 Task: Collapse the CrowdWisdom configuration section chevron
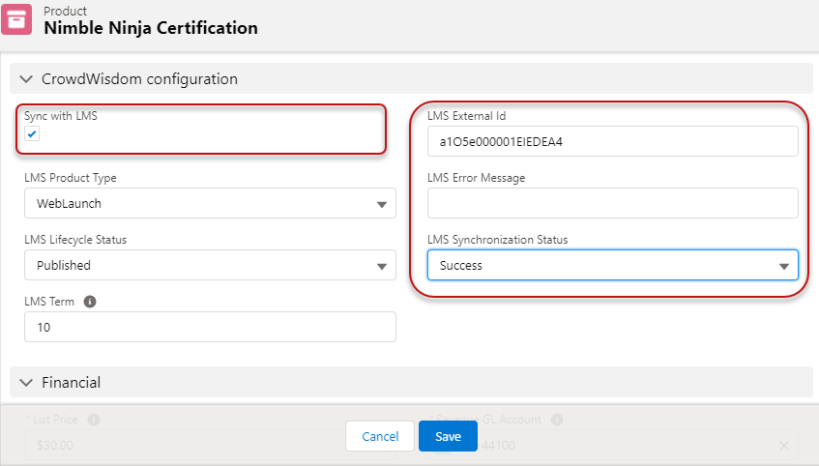[x=26, y=79]
